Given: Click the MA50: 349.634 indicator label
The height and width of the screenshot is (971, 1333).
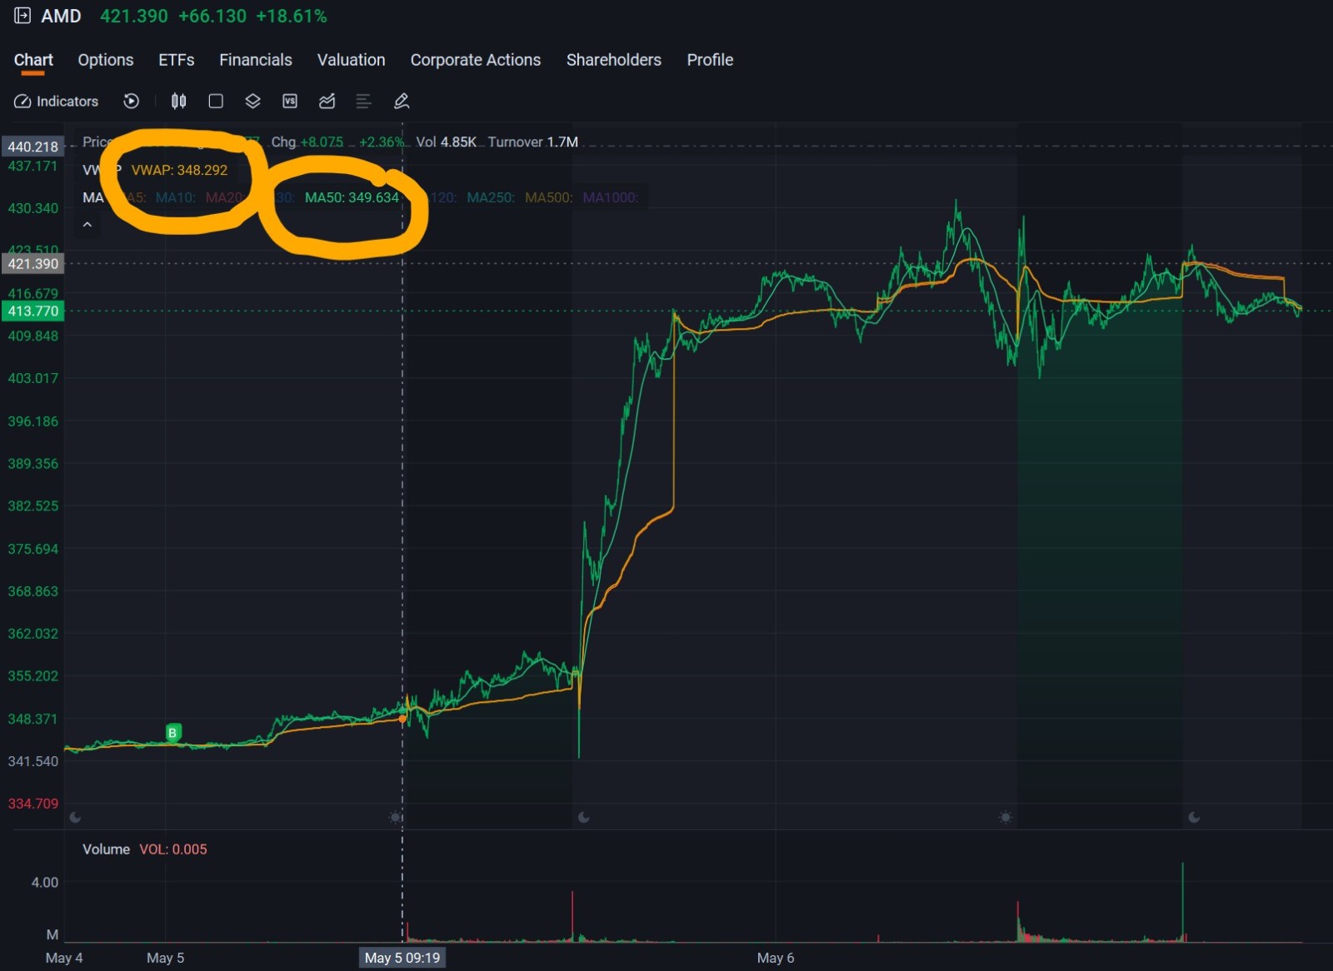Looking at the screenshot, I should pos(352,197).
